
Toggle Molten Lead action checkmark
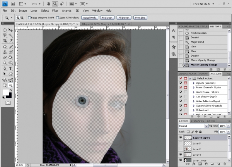(181, 110)
